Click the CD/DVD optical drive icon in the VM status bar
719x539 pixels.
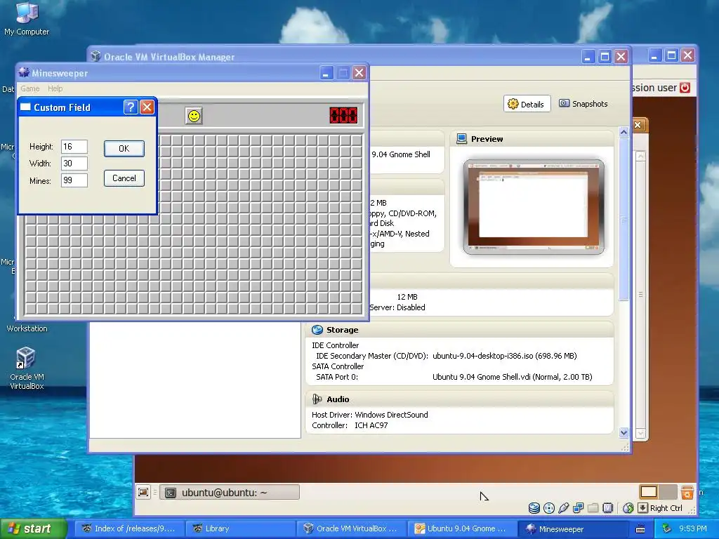click(549, 508)
